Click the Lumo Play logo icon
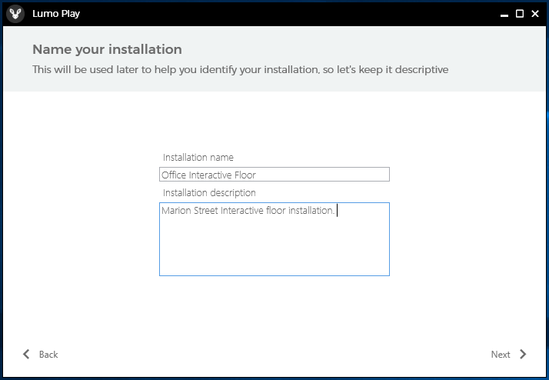 click(x=15, y=14)
